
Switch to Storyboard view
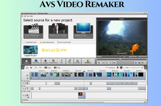[110, 68]
